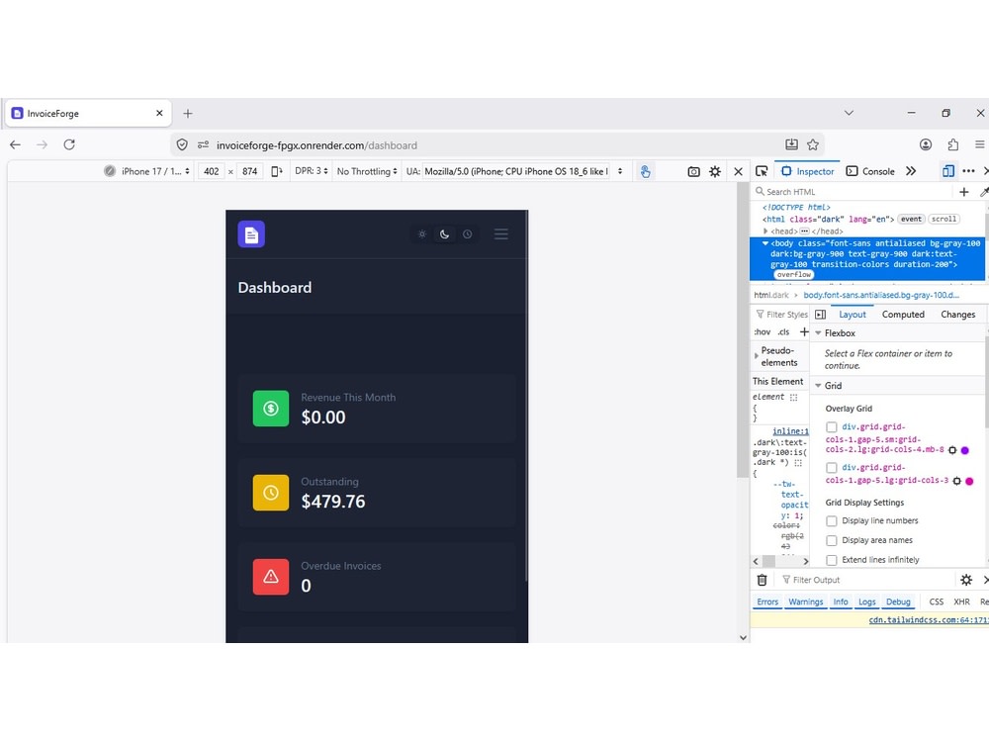This screenshot has height=742, width=989.
Task: Add new HTML node plus icon
Action: 963,192
